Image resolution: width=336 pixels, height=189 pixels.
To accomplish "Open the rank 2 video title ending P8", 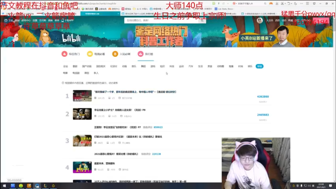I will [x=120, y=110].
